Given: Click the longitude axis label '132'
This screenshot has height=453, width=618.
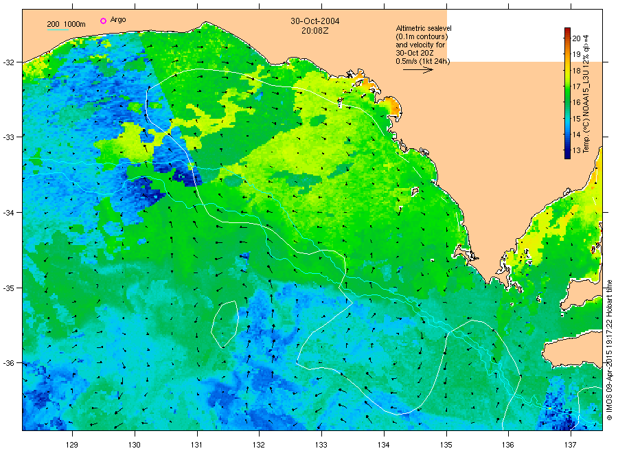Looking at the screenshot, I should click(259, 445).
